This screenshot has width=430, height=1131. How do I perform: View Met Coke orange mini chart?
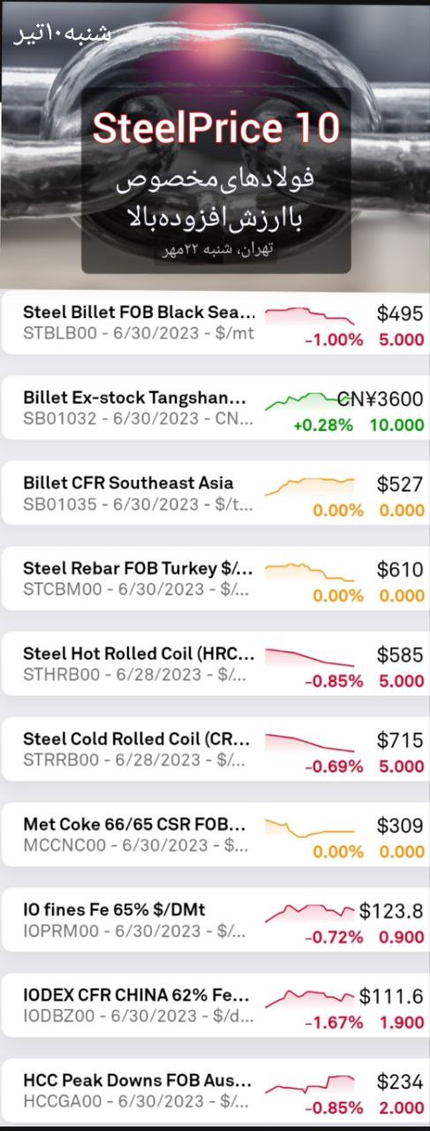coord(310,829)
